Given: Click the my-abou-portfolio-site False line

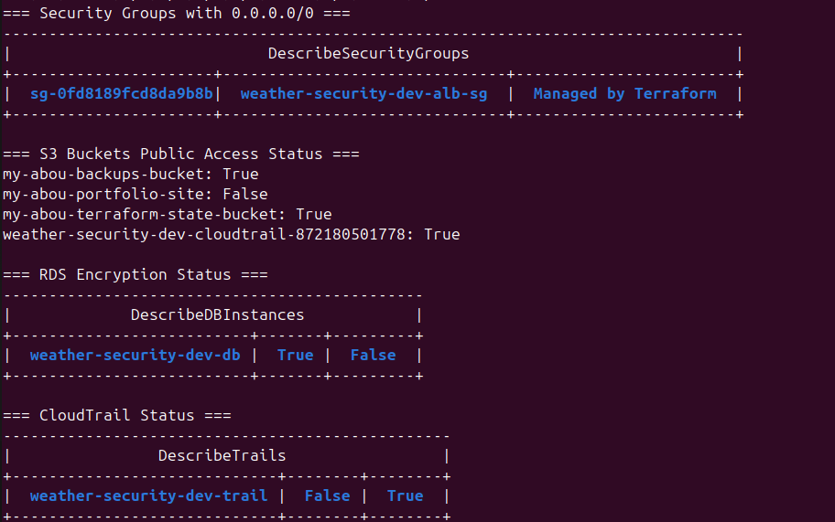Looking at the screenshot, I should pos(136,195).
